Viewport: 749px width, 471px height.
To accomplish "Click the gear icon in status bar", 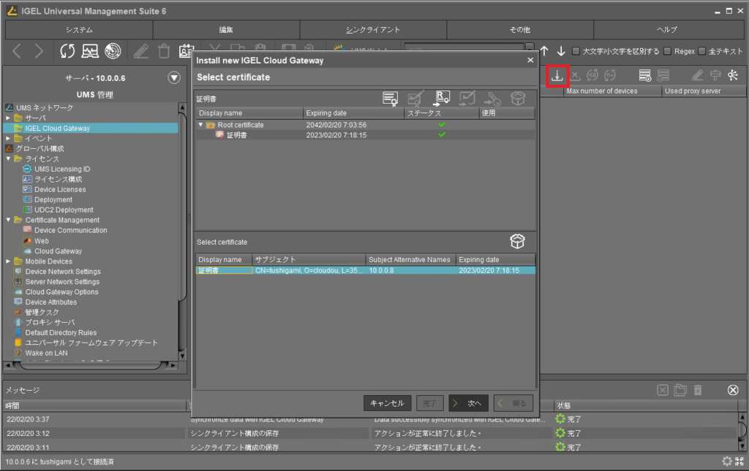I will 726,461.
